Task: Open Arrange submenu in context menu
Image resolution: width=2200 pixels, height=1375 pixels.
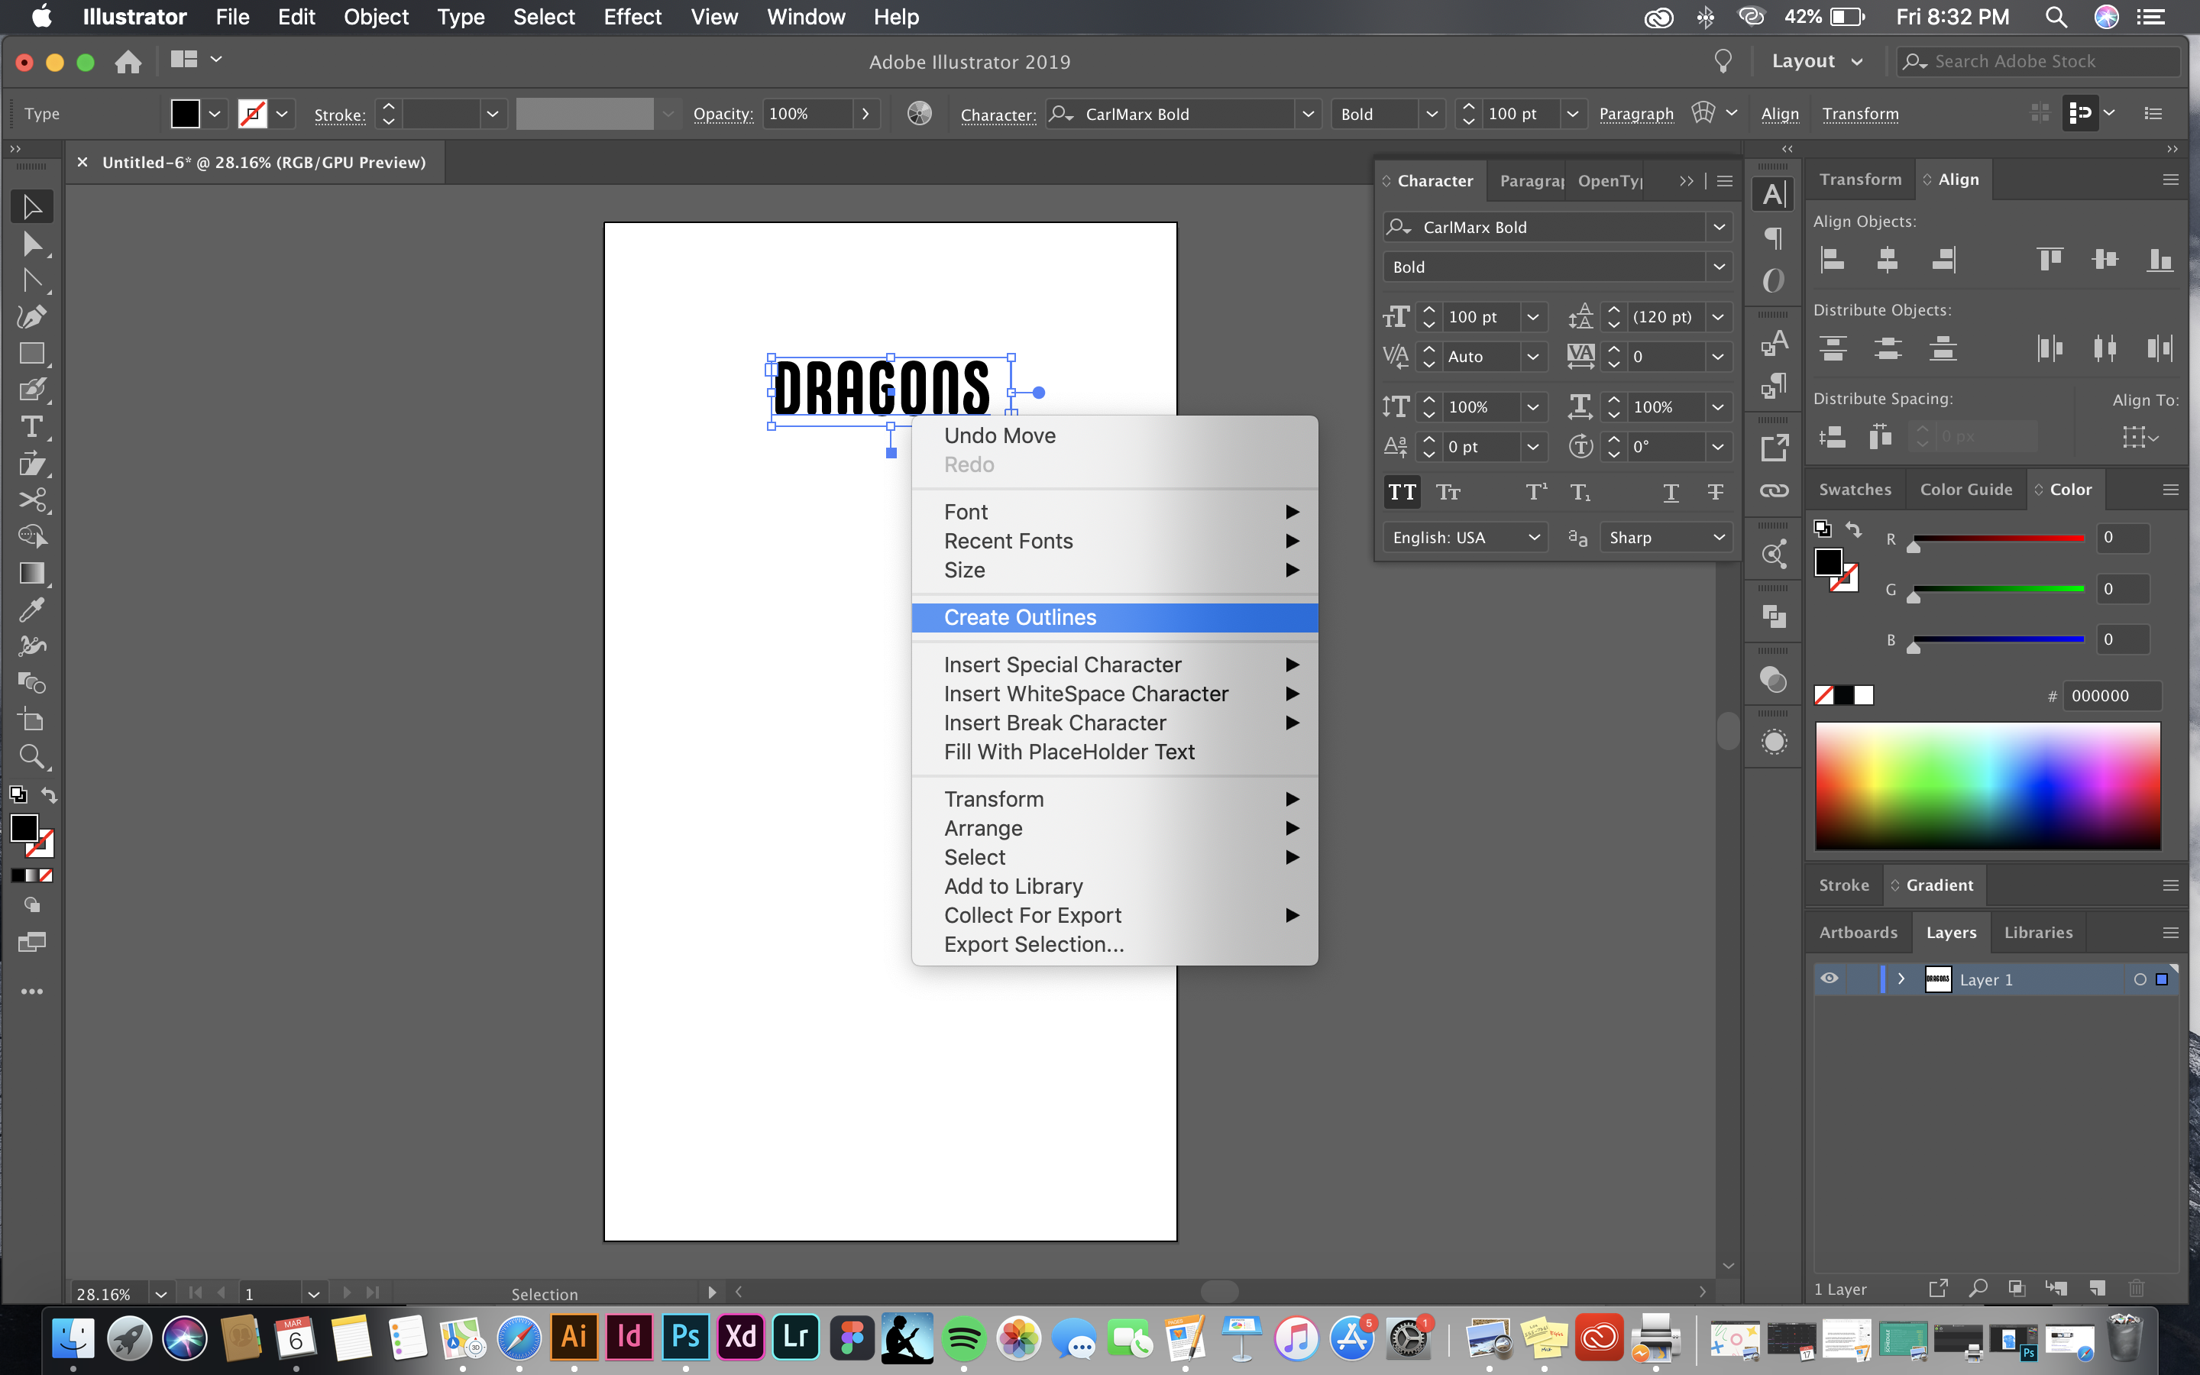Action: [1115, 829]
